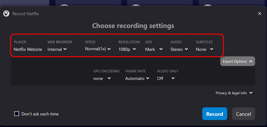
Task: Close the Record Netflix dialog
Action: point(260,14)
